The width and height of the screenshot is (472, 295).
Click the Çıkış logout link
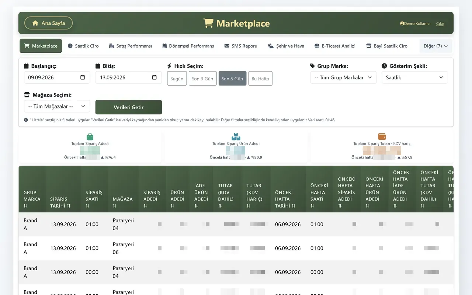point(440,24)
